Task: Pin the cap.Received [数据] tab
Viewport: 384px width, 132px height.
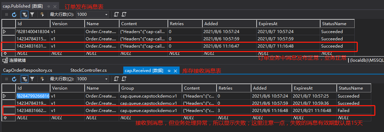Action: point(169,71)
